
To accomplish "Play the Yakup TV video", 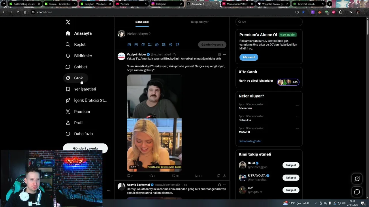I will tap(154, 123).
